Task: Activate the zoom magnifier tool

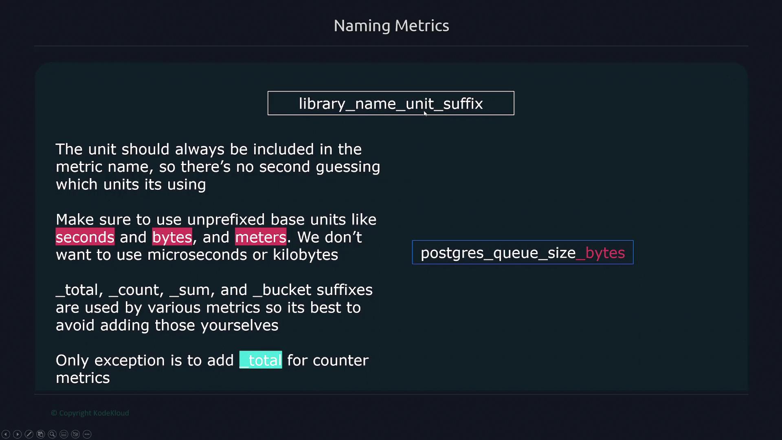Action: 52,434
